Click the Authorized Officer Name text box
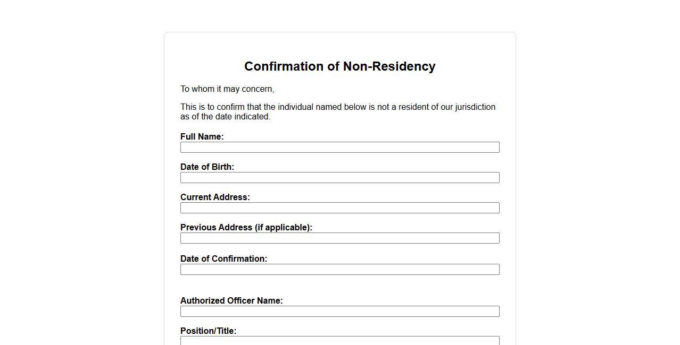Screen dimensions: 680x345 (x=339, y=311)
